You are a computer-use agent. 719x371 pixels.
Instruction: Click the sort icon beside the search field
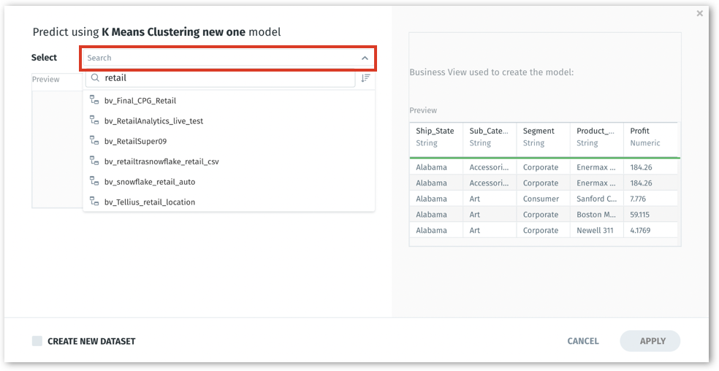pyautogui.click(x=365, y=78)
